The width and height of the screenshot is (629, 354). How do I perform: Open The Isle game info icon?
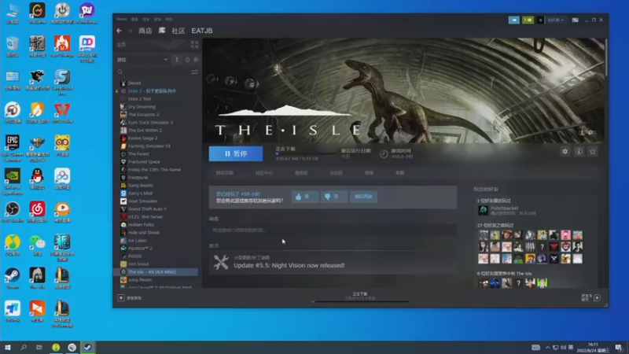click(x=579, y=151)
